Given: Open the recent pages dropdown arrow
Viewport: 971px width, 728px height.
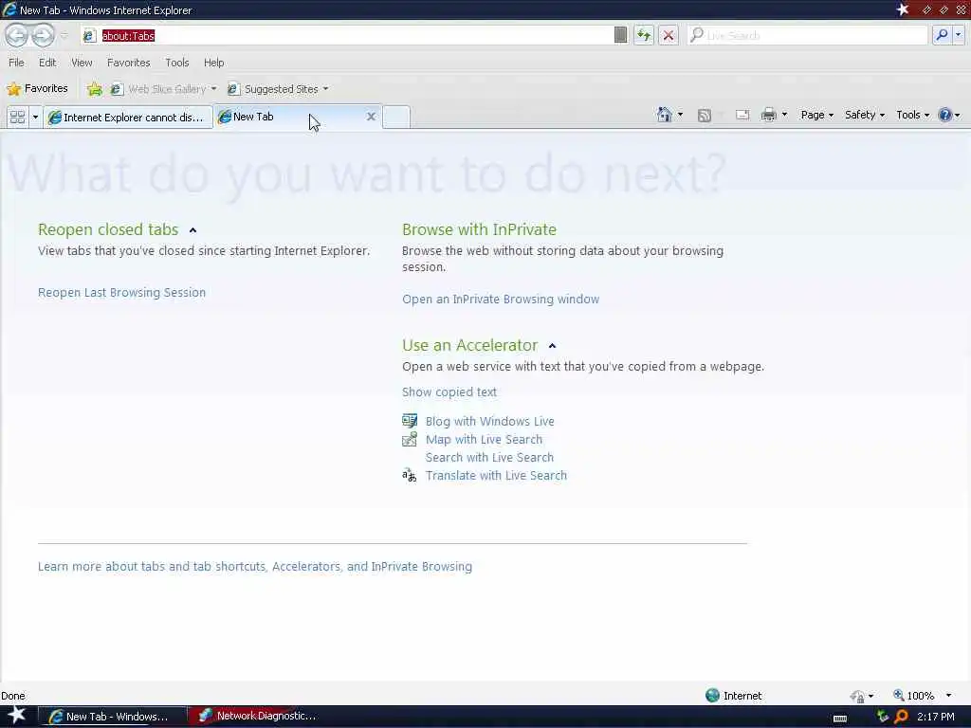Looking at the screenshot, I should point(64,35).
